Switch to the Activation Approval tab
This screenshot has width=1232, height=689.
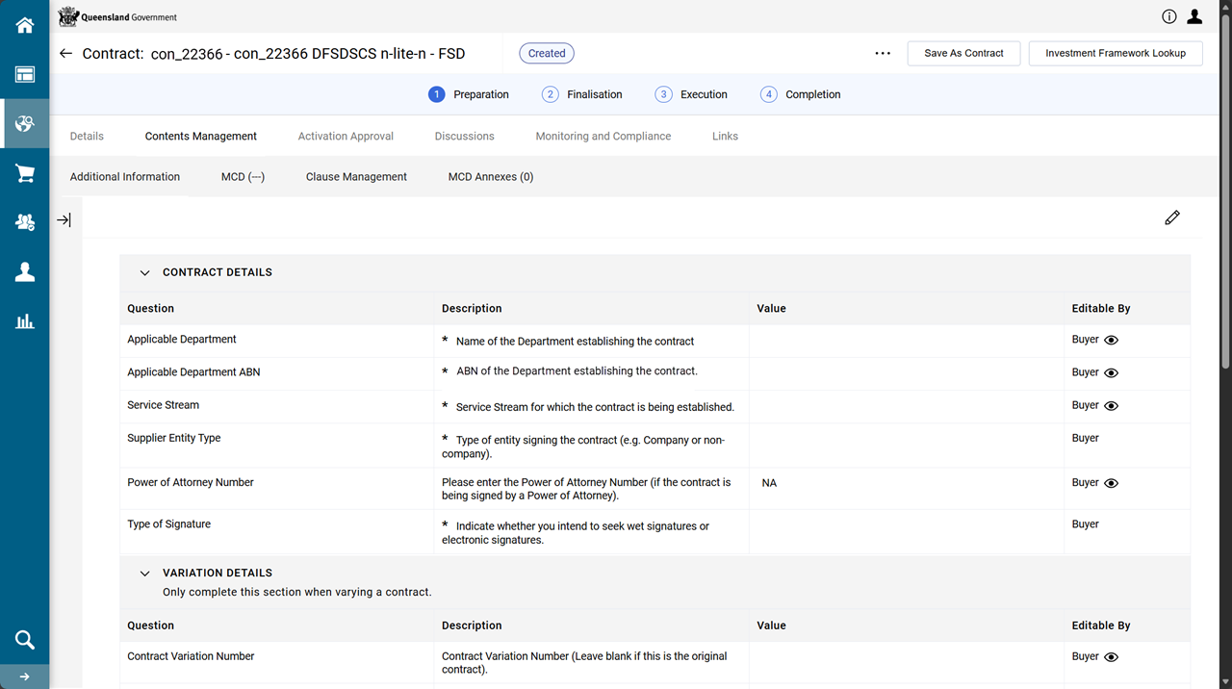pos(346,137)
